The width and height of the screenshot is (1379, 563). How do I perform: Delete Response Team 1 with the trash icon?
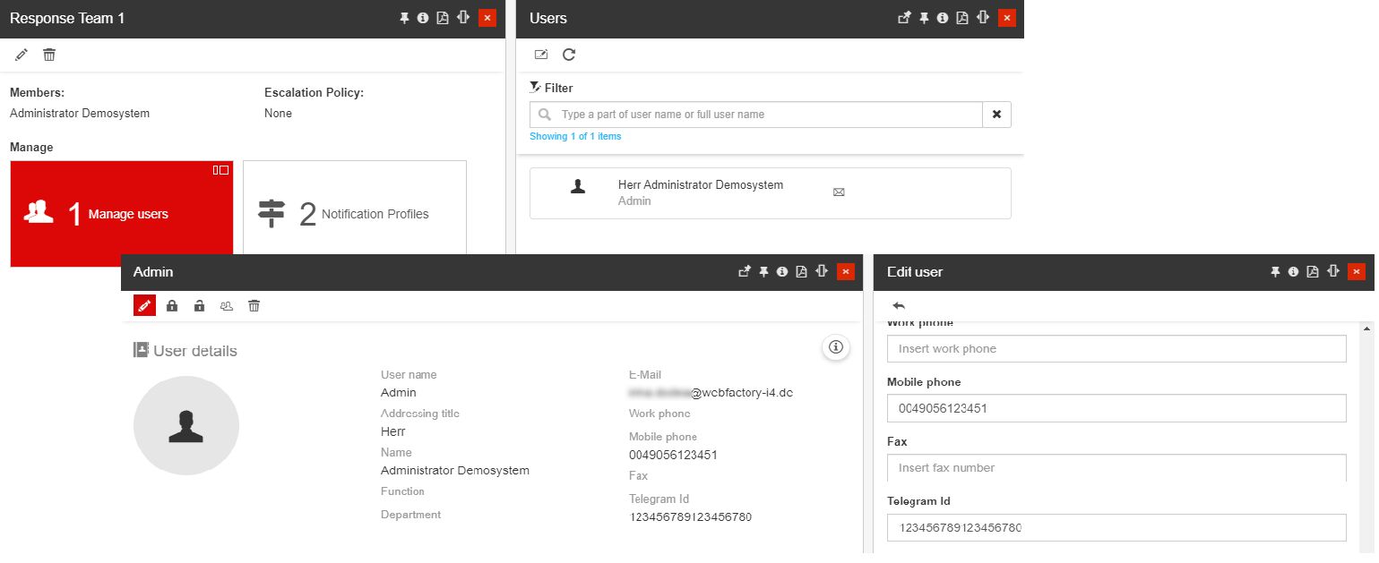coord(49,55)
